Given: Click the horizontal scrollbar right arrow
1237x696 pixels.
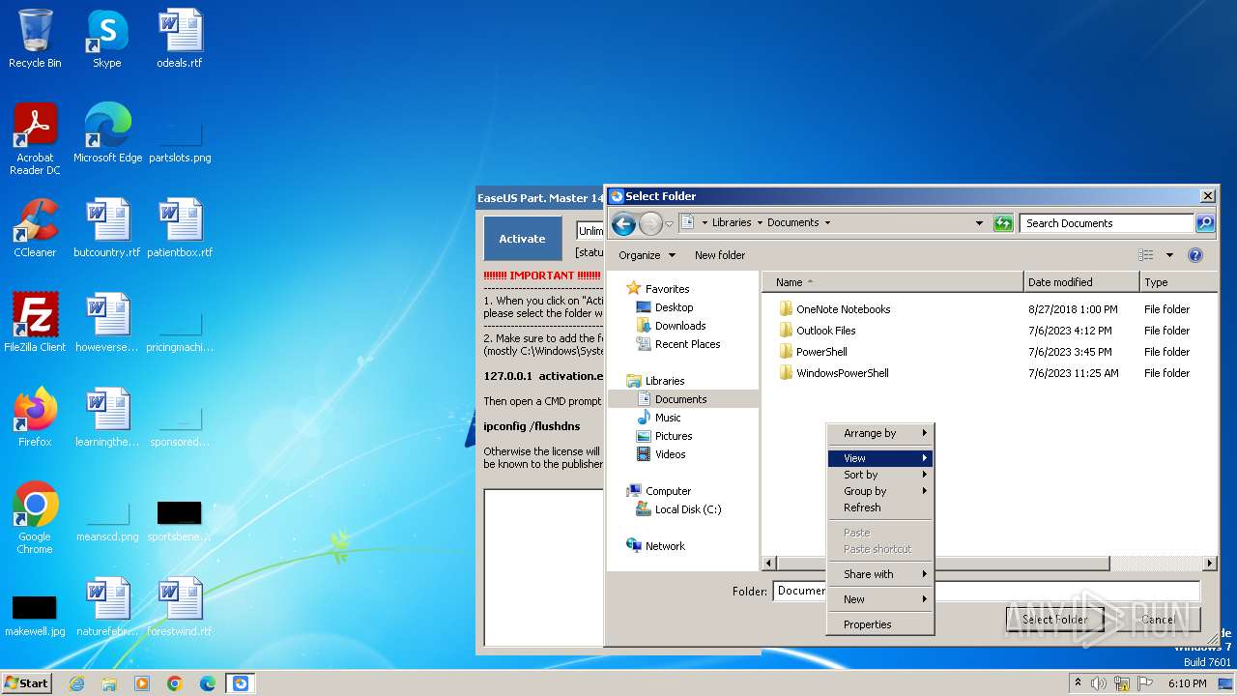Looking at the screenshot, I should (1209, 563).
